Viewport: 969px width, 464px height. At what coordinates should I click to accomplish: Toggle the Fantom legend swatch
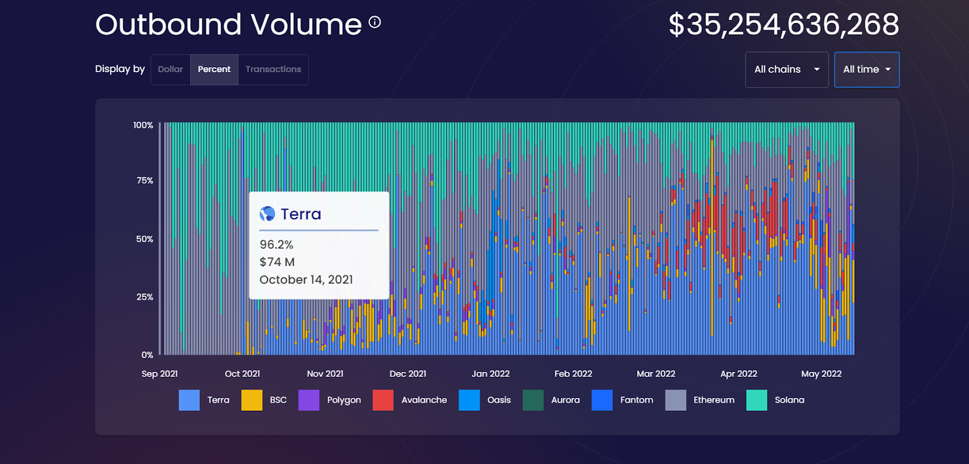602,400
